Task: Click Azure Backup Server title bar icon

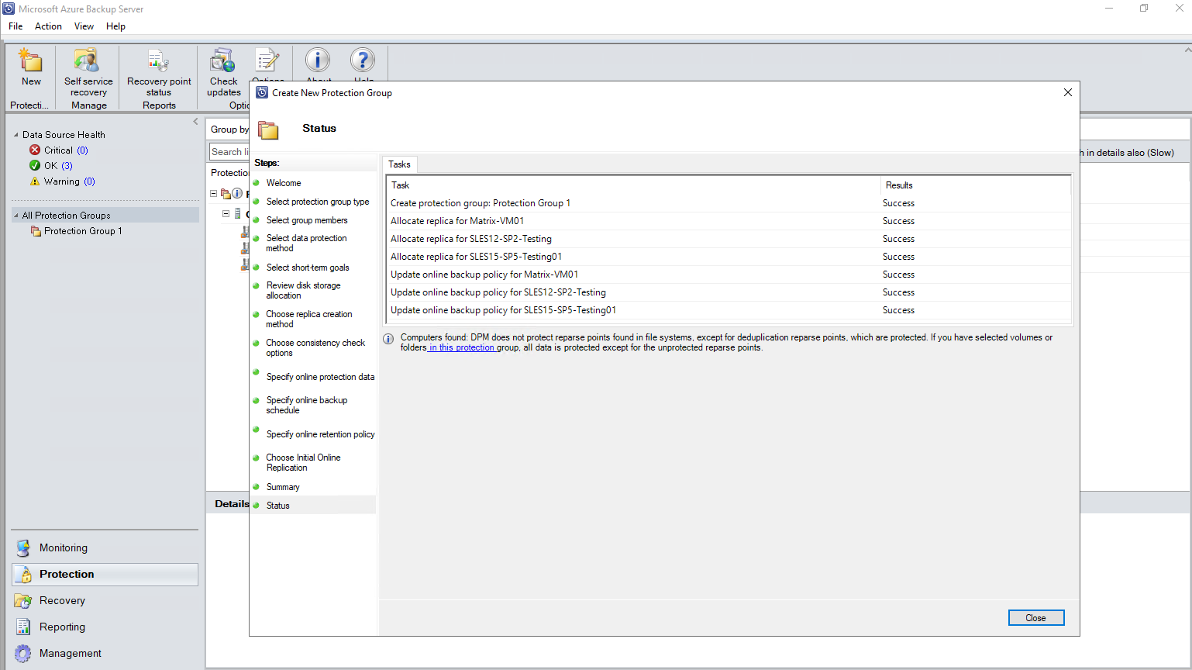Action: click(9, 9)
